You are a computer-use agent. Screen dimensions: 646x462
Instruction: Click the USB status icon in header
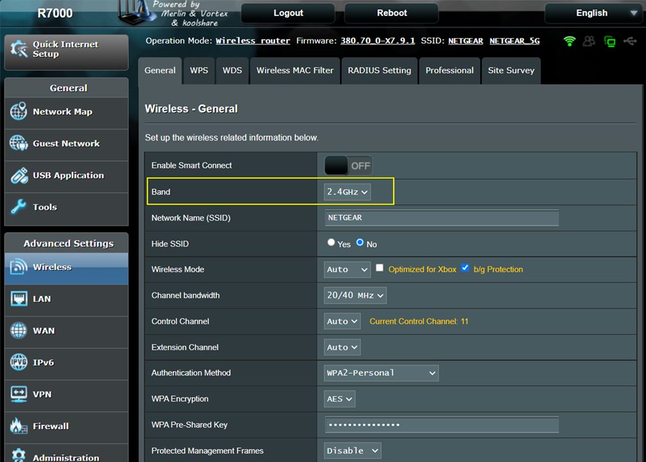629,42
